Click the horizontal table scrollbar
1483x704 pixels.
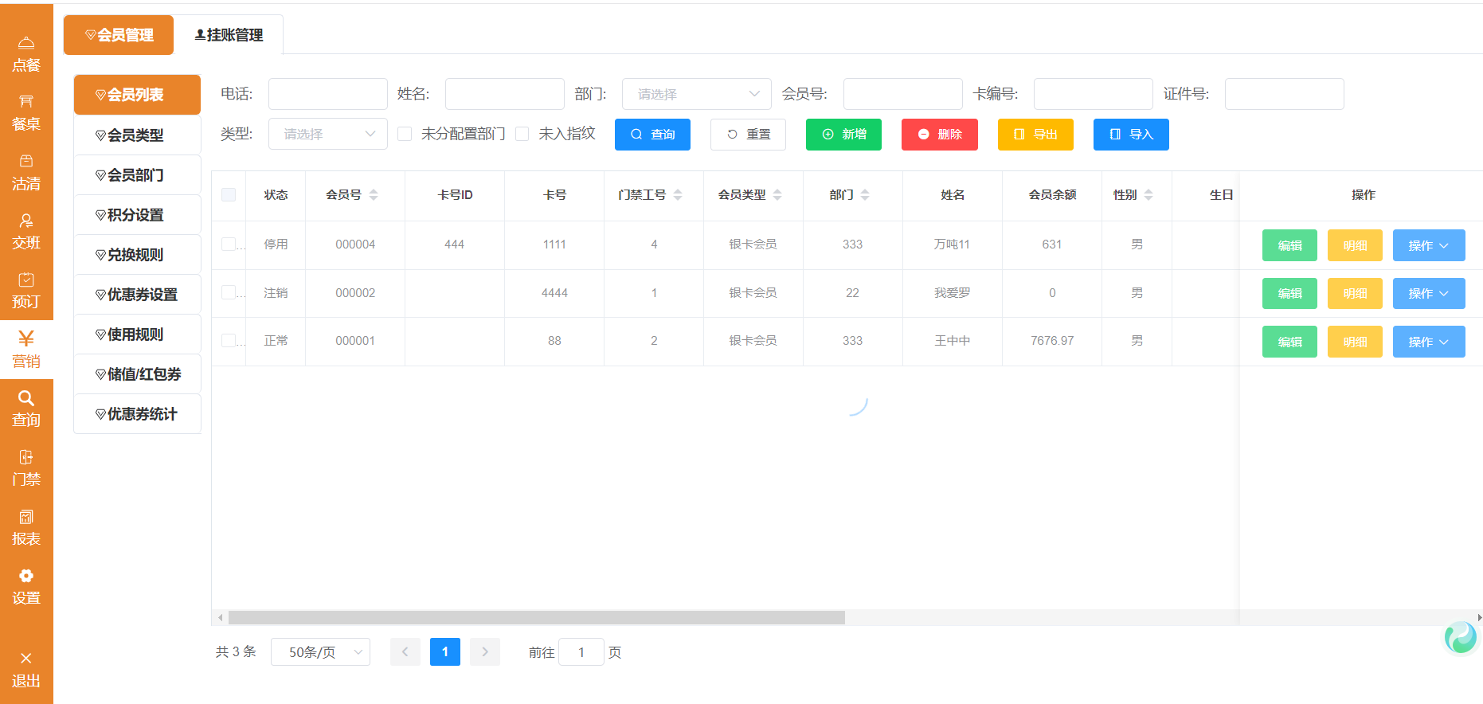click(x=536, y=618)
